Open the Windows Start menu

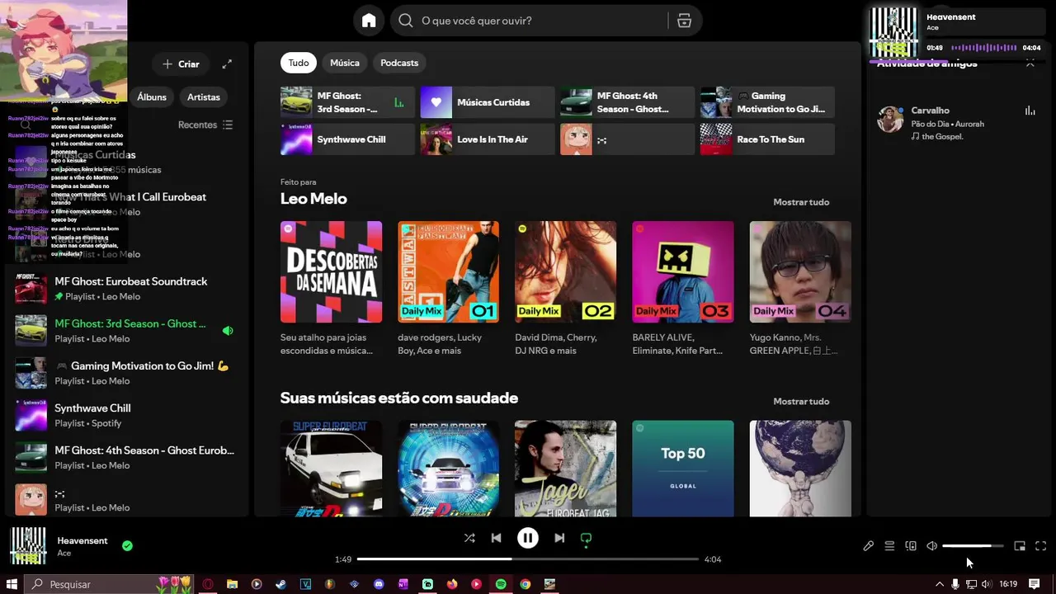coord(12,584)
